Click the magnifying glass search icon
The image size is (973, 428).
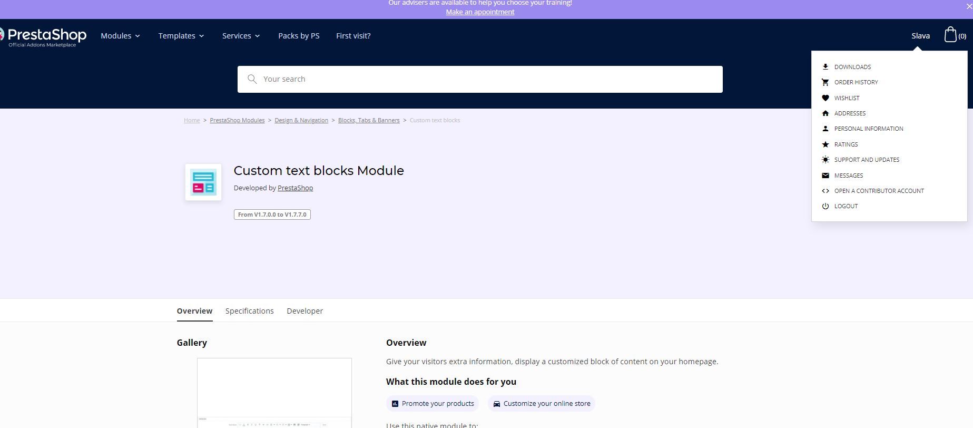pos(252,79)
